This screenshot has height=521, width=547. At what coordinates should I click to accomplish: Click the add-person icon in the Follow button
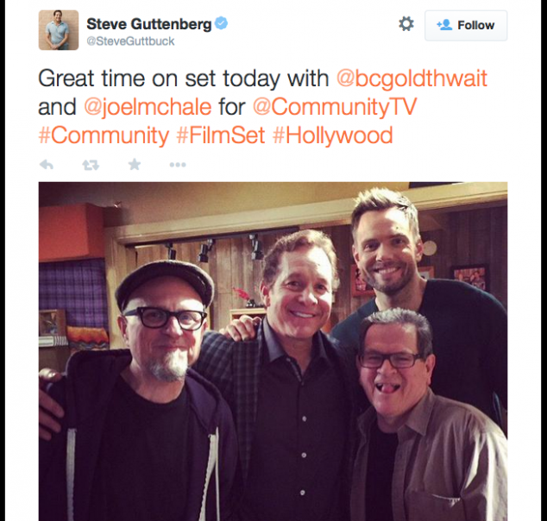tap(444, 25)
